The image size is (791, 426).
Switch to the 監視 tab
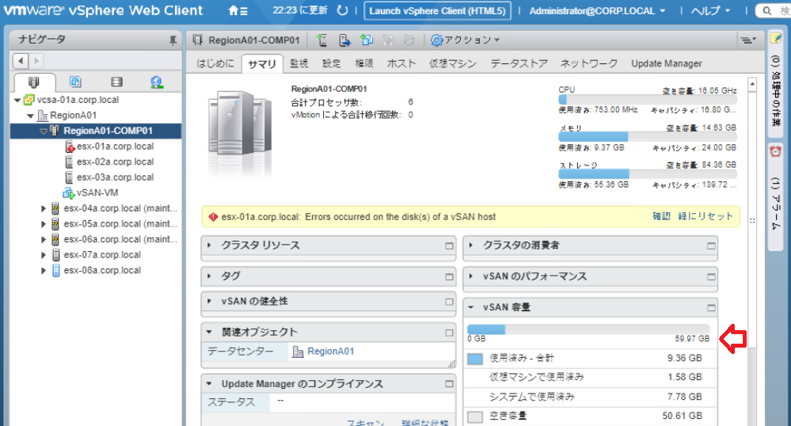pos(299,63)
